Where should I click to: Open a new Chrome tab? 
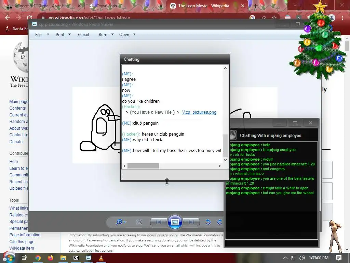[256, 6]
